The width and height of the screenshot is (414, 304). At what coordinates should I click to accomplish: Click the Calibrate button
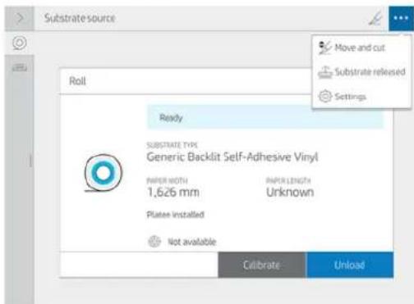[x=261, y=265]
